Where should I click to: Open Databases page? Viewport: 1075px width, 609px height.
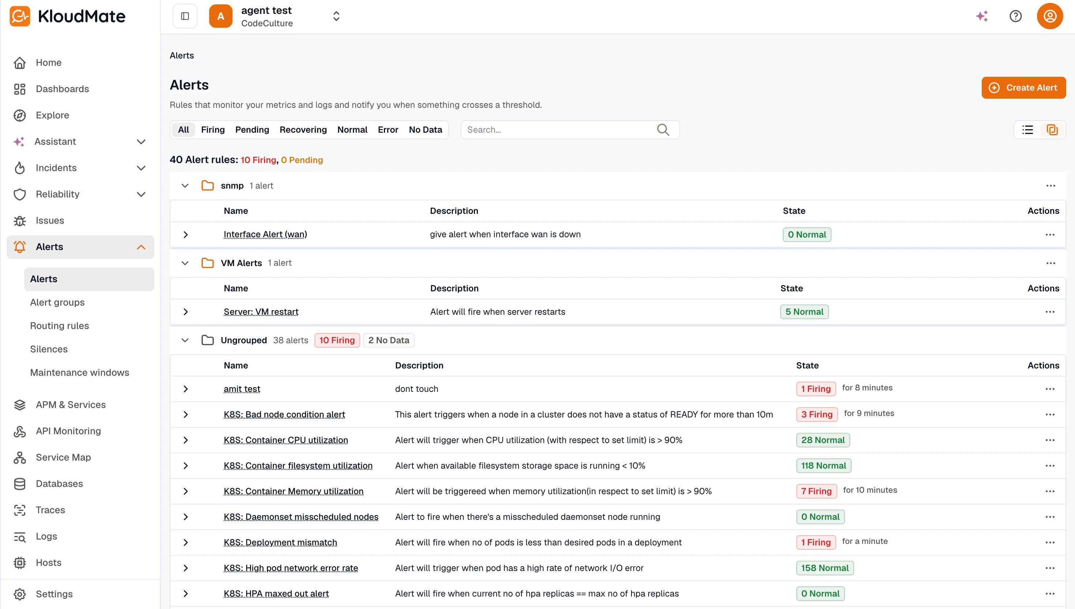click(x=80, y=484)
